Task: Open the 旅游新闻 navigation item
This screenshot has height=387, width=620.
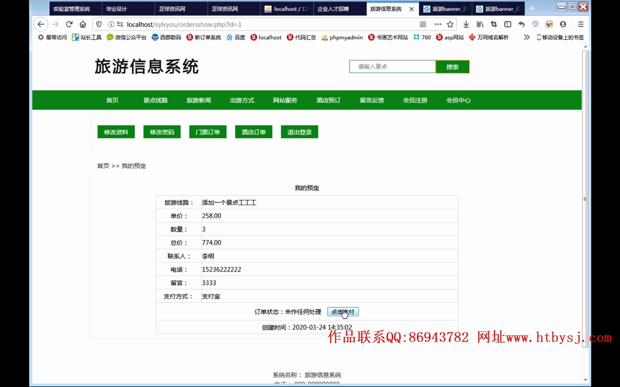Action: coord(199,100)
